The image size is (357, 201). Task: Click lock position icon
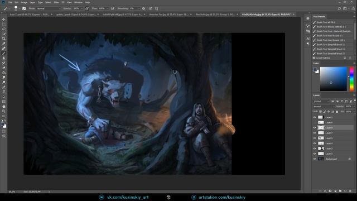(329, 112)
